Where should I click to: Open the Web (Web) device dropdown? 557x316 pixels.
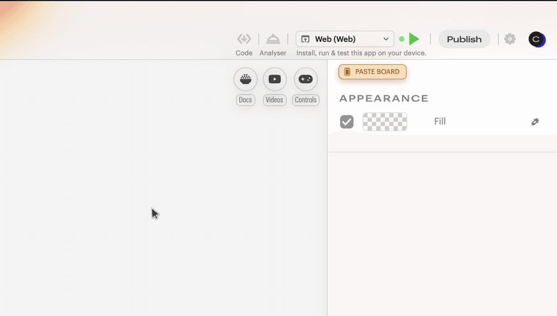pyautogui.click(x=344, y=39)
